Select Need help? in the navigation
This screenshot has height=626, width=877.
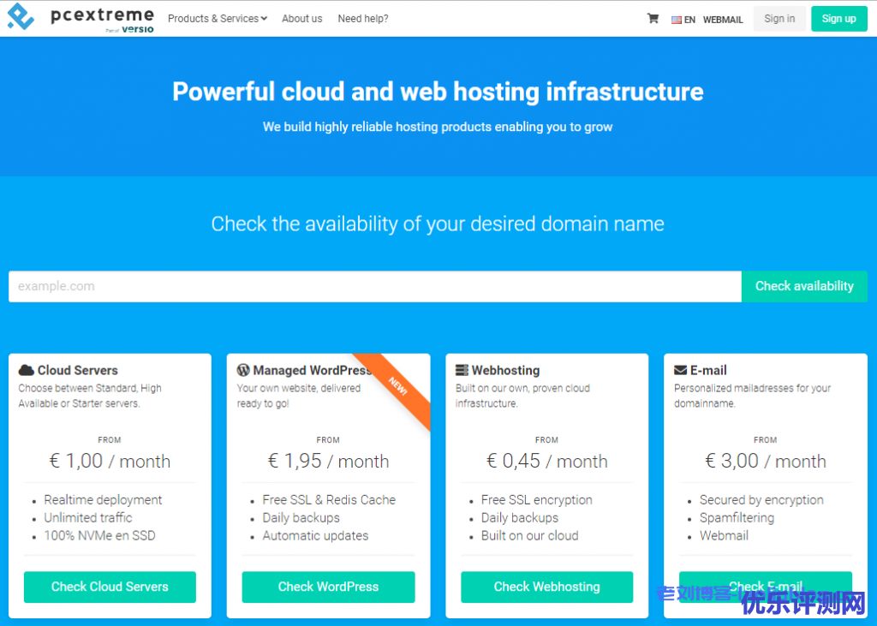click(362, 19)
